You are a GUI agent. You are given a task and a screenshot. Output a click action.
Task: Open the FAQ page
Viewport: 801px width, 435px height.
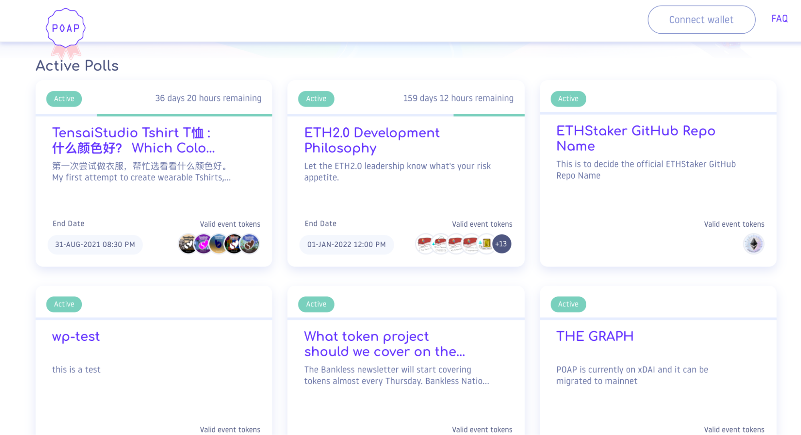779,19
